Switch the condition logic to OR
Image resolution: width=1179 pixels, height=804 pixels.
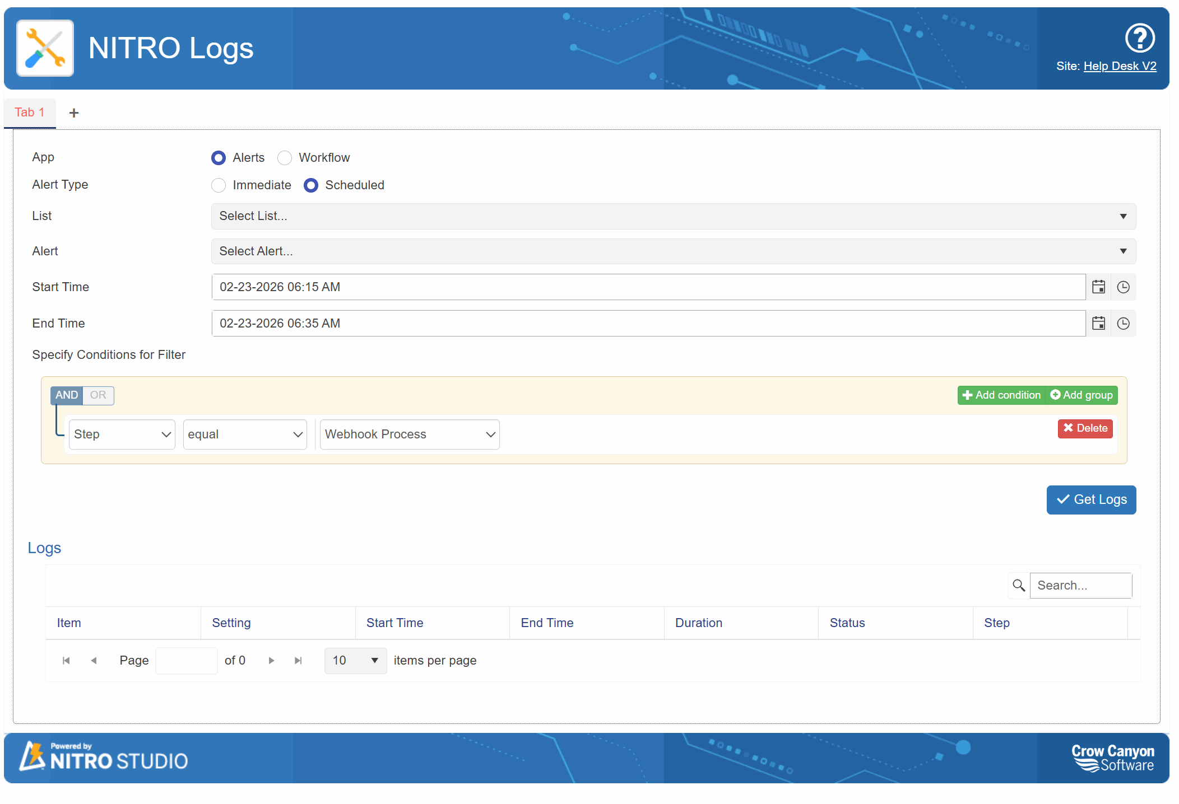coord(98,395)
